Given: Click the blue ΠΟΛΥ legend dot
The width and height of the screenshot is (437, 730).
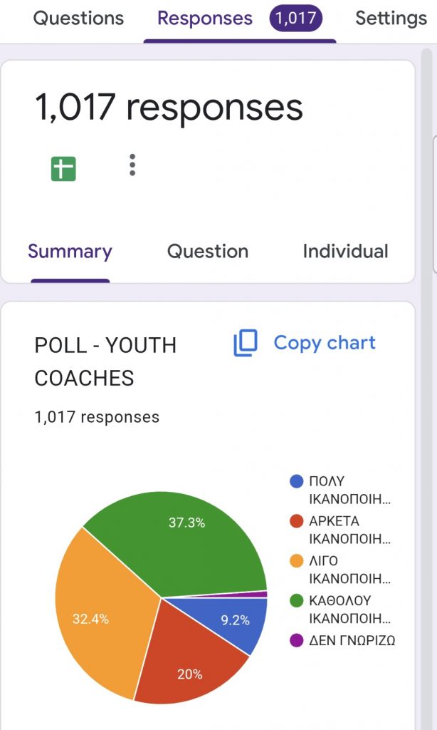Looking at the screenshot, I should 297,481.
